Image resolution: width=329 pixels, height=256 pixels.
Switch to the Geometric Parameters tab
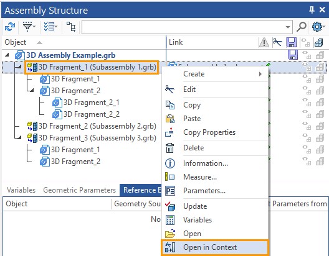pos(79,190)
